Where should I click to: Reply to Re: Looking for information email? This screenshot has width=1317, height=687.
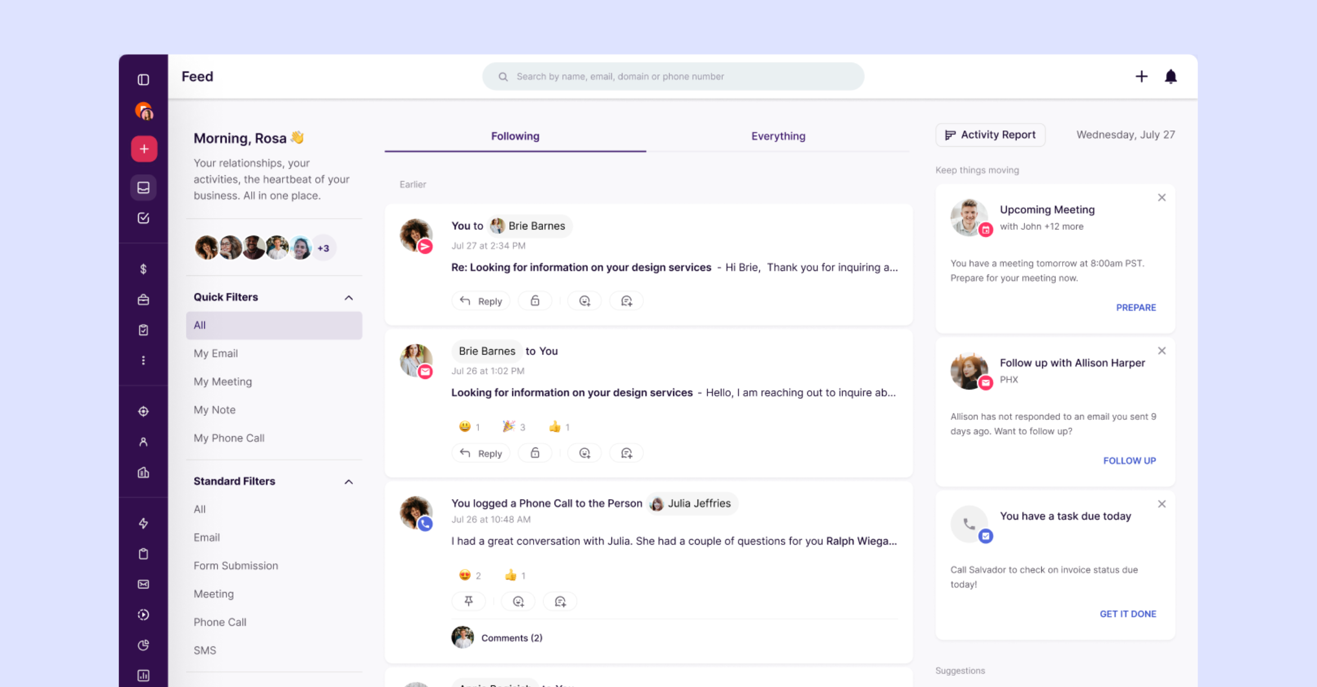coord(481,301)
